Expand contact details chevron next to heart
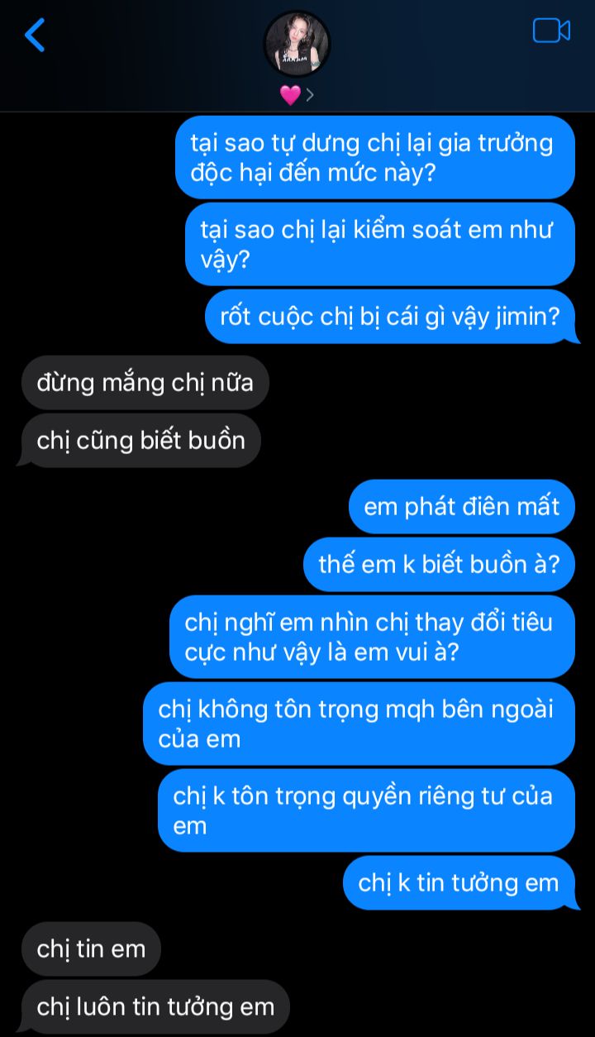Viewport: 595px width, 1037px height. pyautogui.click(x=310, y=95)
